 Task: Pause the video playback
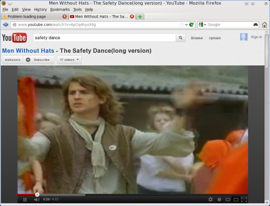25,200
